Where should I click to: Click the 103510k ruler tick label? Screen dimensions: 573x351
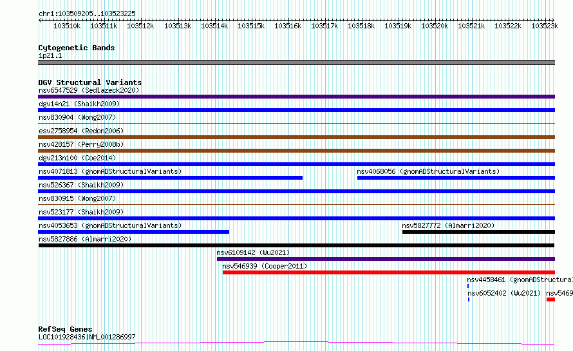(67, 26)
